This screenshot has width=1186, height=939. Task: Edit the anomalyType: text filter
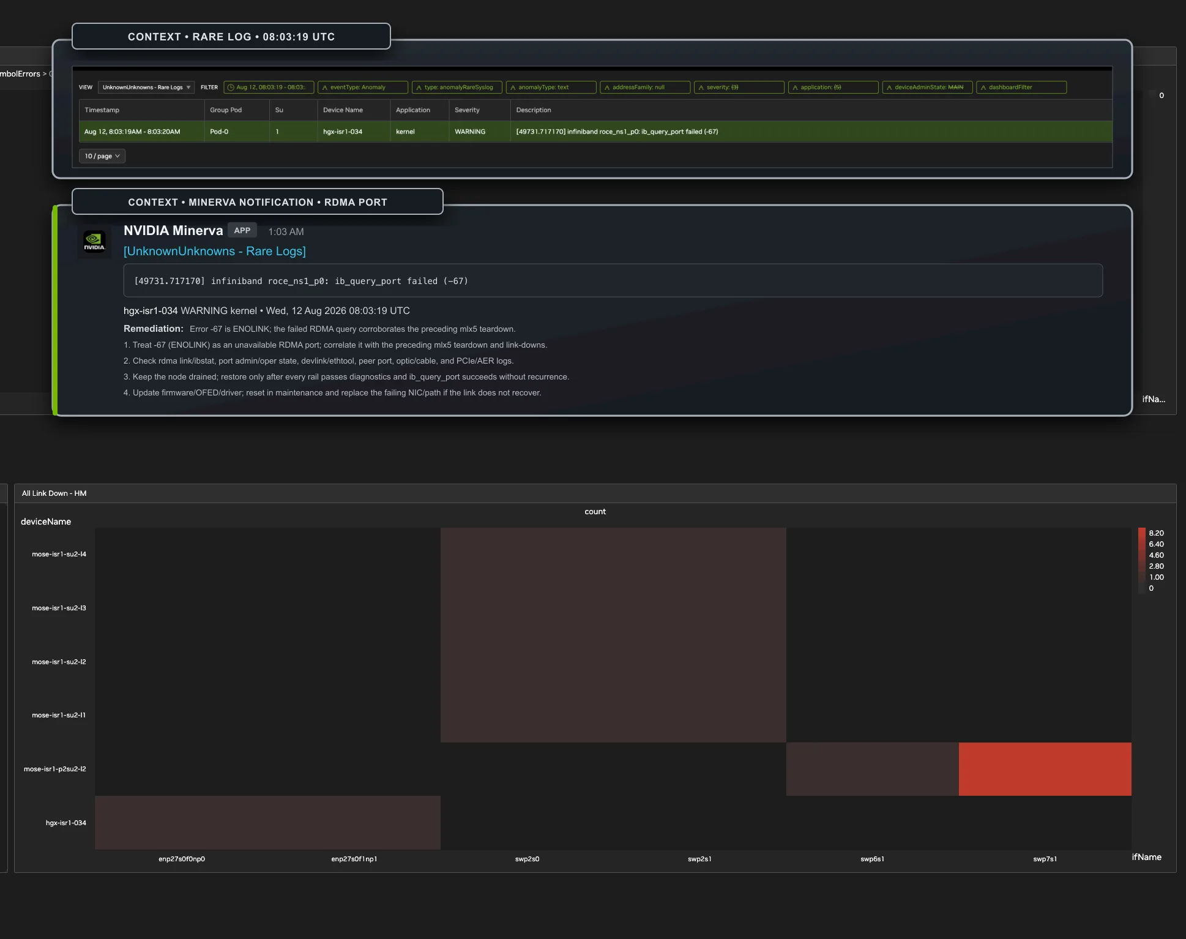pyautogui.click(x=551, y=88)
